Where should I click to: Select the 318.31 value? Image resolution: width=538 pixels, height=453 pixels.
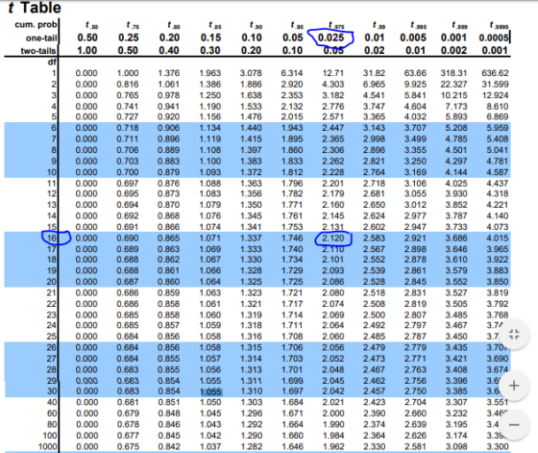453,73
